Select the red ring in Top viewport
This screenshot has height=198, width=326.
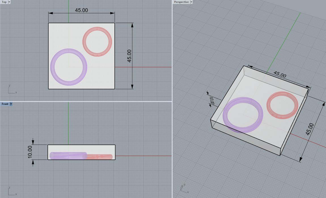(x=85, y=42)
